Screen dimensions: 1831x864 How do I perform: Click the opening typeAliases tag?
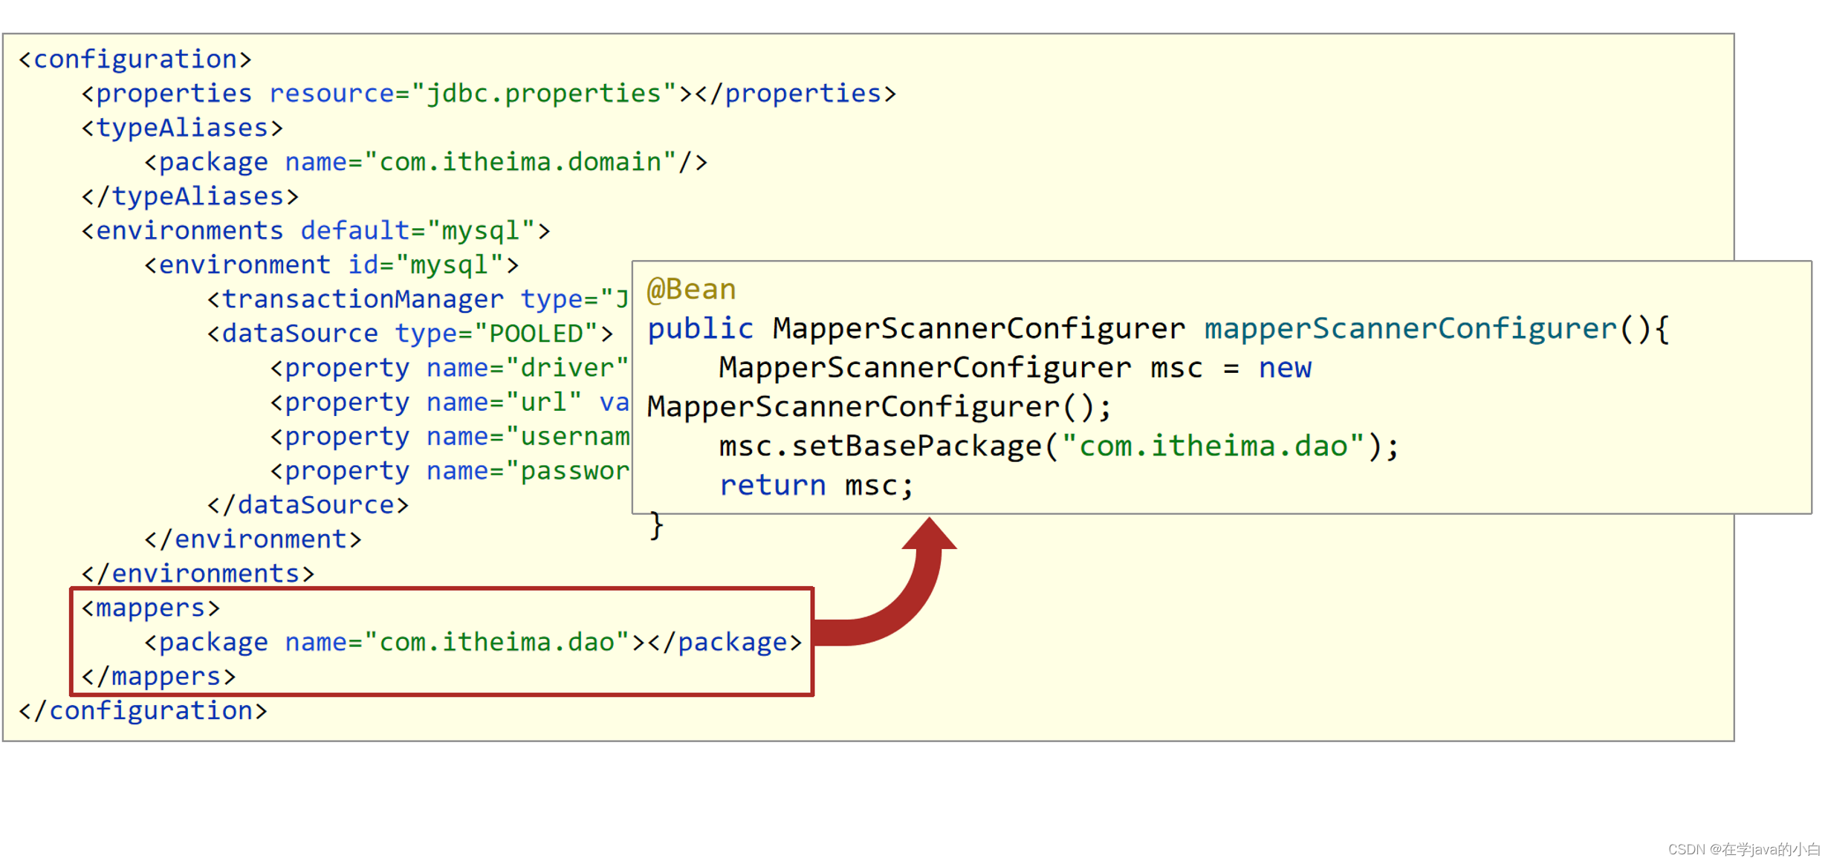pyautogui.click(x=182, y=128)
